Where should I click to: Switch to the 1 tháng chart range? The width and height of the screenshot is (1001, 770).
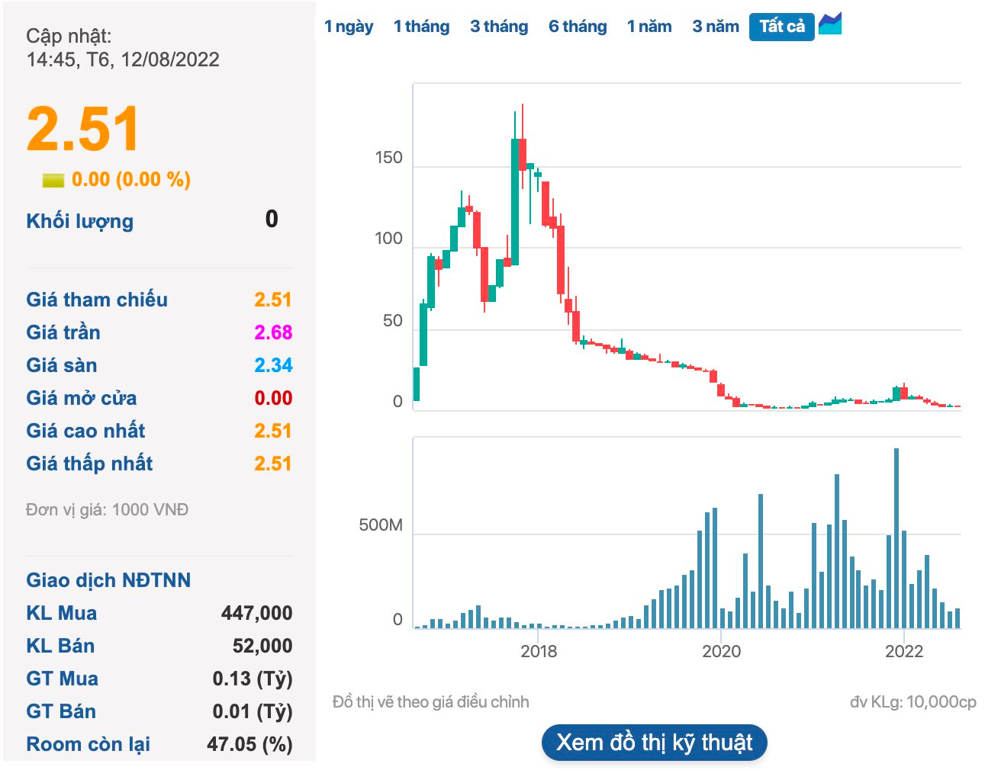(x=421, y=27)
